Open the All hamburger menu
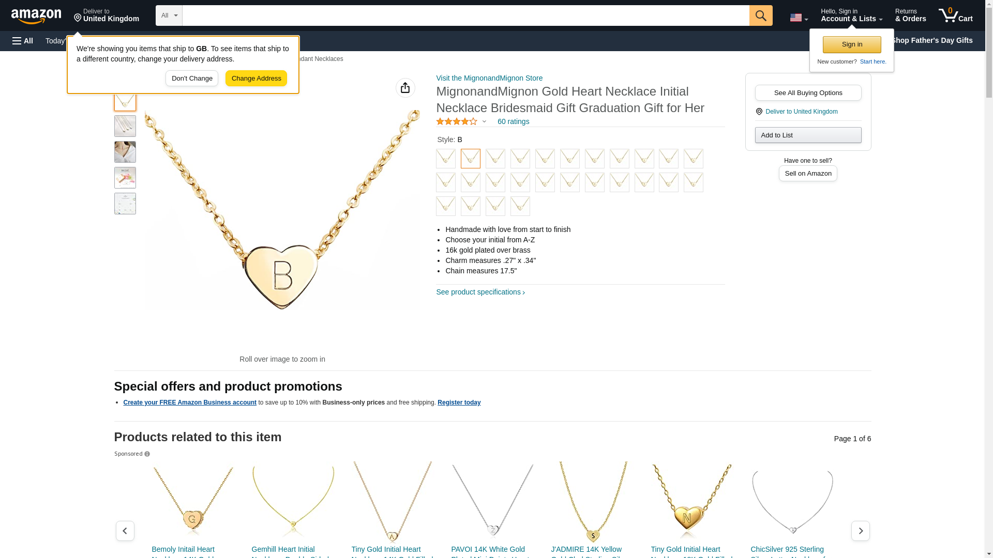993x558 pixels. pyautogui.click(x=23, y=41)
